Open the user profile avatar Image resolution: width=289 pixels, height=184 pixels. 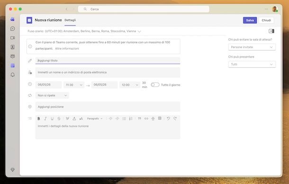click(275, 9)
